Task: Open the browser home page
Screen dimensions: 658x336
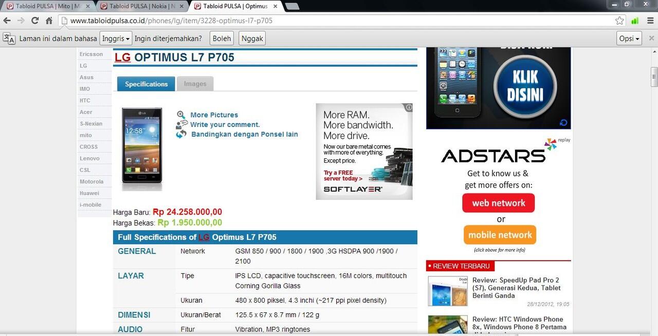Action: [x=49, y=21]
